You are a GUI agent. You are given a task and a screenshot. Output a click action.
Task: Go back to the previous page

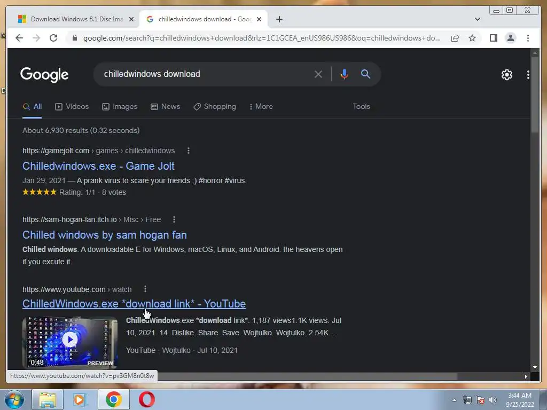coord(19,38)
